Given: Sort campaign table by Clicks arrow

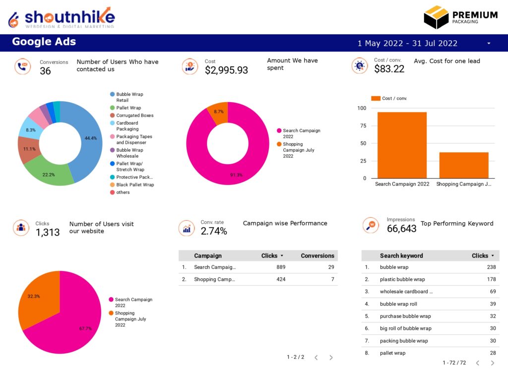Looking at the screenshot, I should tap(282, 255).
